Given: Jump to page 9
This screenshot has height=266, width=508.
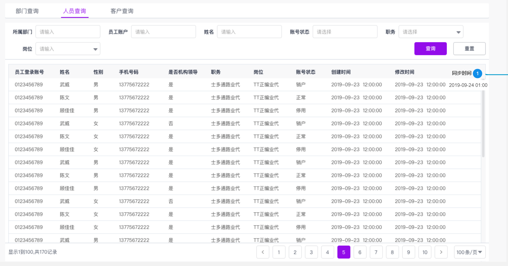Looking at the screenshot, I should pyautogui.click(x=408, y=252).
